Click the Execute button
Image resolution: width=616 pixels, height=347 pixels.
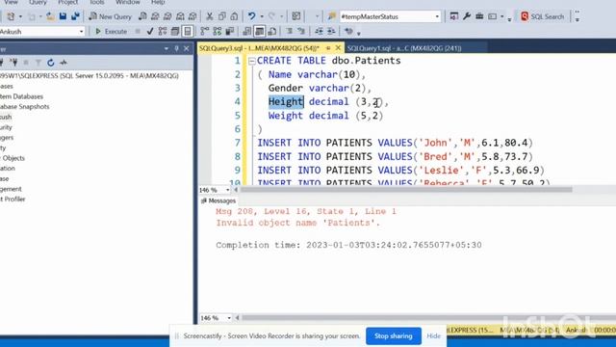(112, 31)
